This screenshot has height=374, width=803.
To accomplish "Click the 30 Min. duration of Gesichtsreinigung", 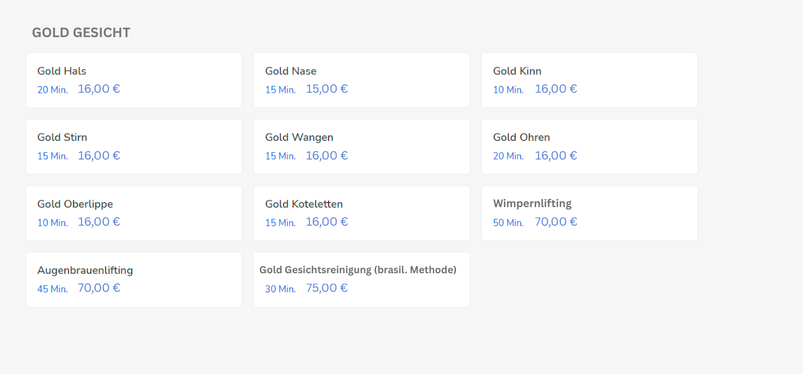I will click(x=280, y=289).
